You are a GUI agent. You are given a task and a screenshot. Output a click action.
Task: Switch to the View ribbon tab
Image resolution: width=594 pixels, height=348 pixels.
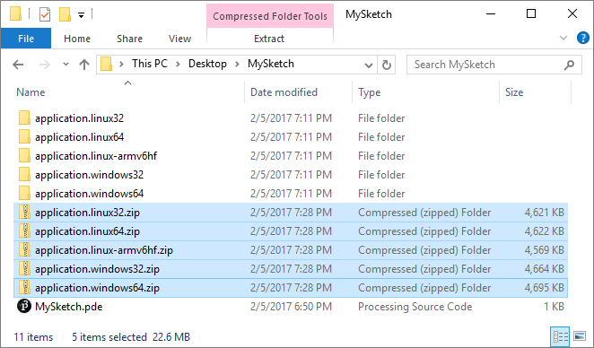[179, 39]
